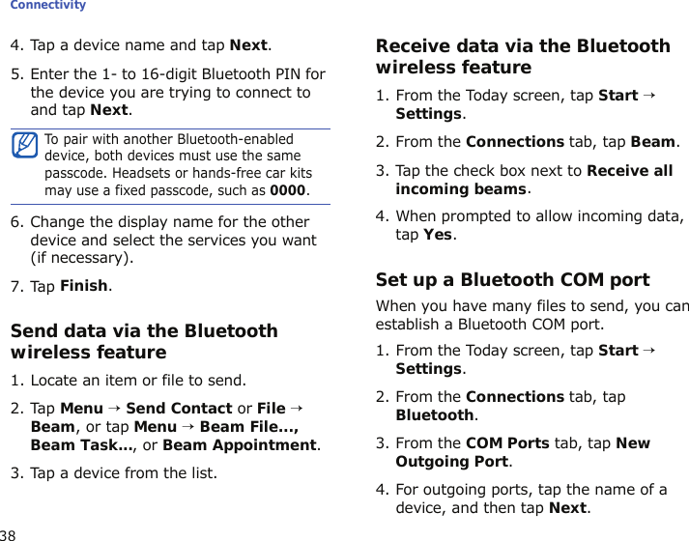Viewport: 689px width, 541px height.
Task: Click the bold 'Yes' in step 4
Action: (x=437, y=235)
